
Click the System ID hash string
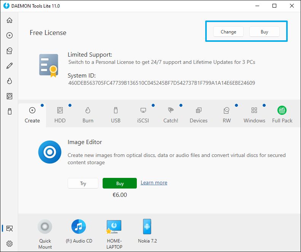tap(162, 83)
